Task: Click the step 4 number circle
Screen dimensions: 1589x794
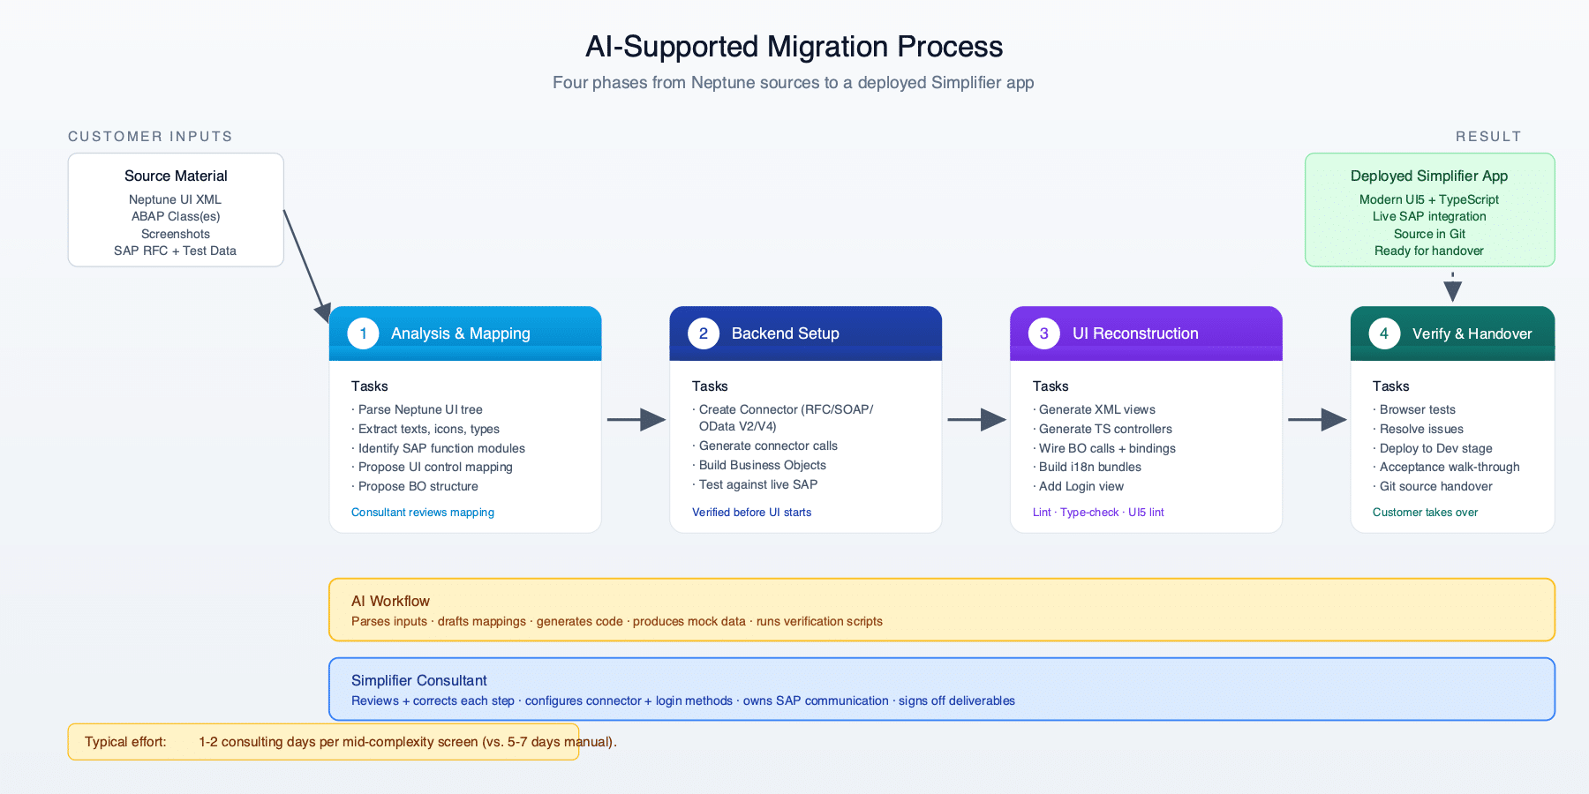Action: click(x=1384, y=333)
